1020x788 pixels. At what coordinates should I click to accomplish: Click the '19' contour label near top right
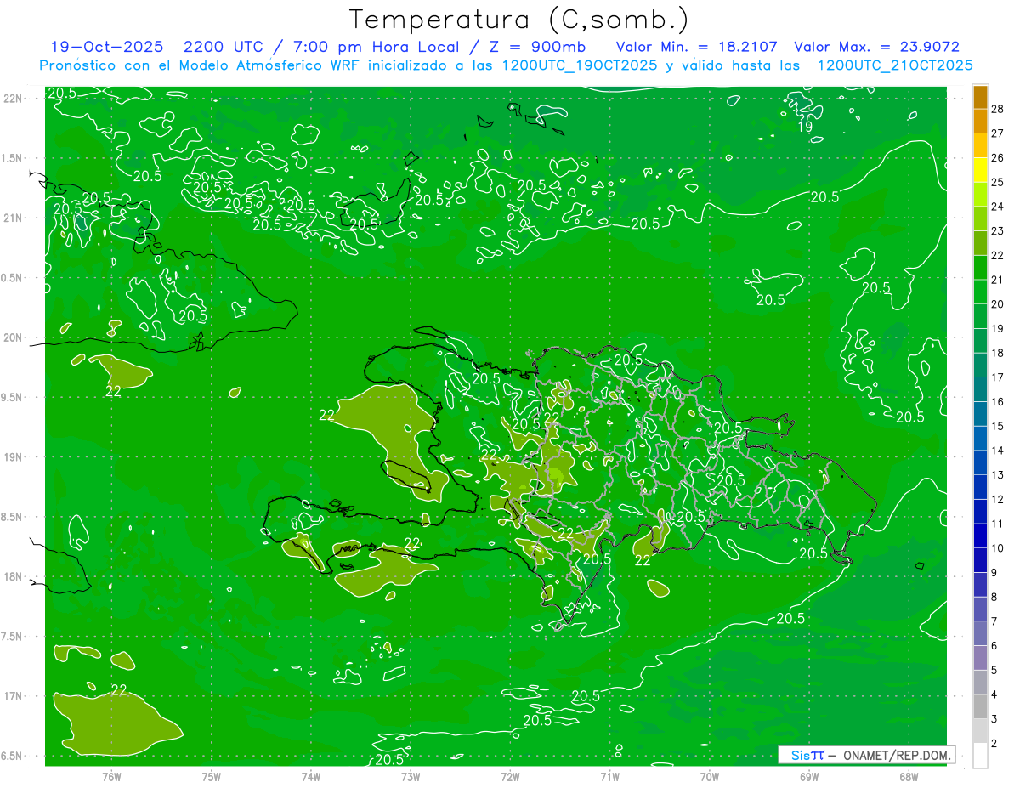click(x=806, y=127)
